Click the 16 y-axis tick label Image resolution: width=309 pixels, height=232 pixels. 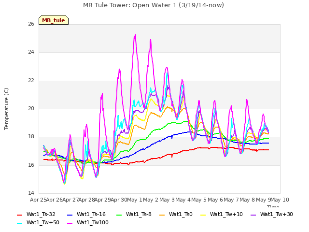click(x=31, y=165)
